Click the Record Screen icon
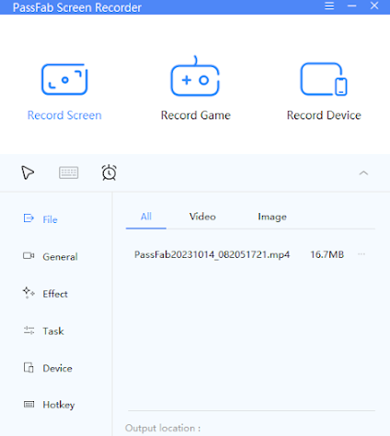The width and height of the screenshot is (390, 436). (64, 79)
